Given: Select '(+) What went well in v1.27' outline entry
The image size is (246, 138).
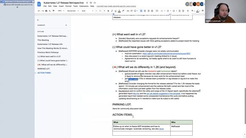Looking at the screenshot, I should point(49,56).
